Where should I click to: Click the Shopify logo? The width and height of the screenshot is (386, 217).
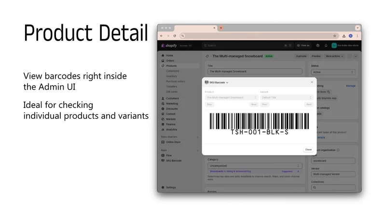[169, 45]
